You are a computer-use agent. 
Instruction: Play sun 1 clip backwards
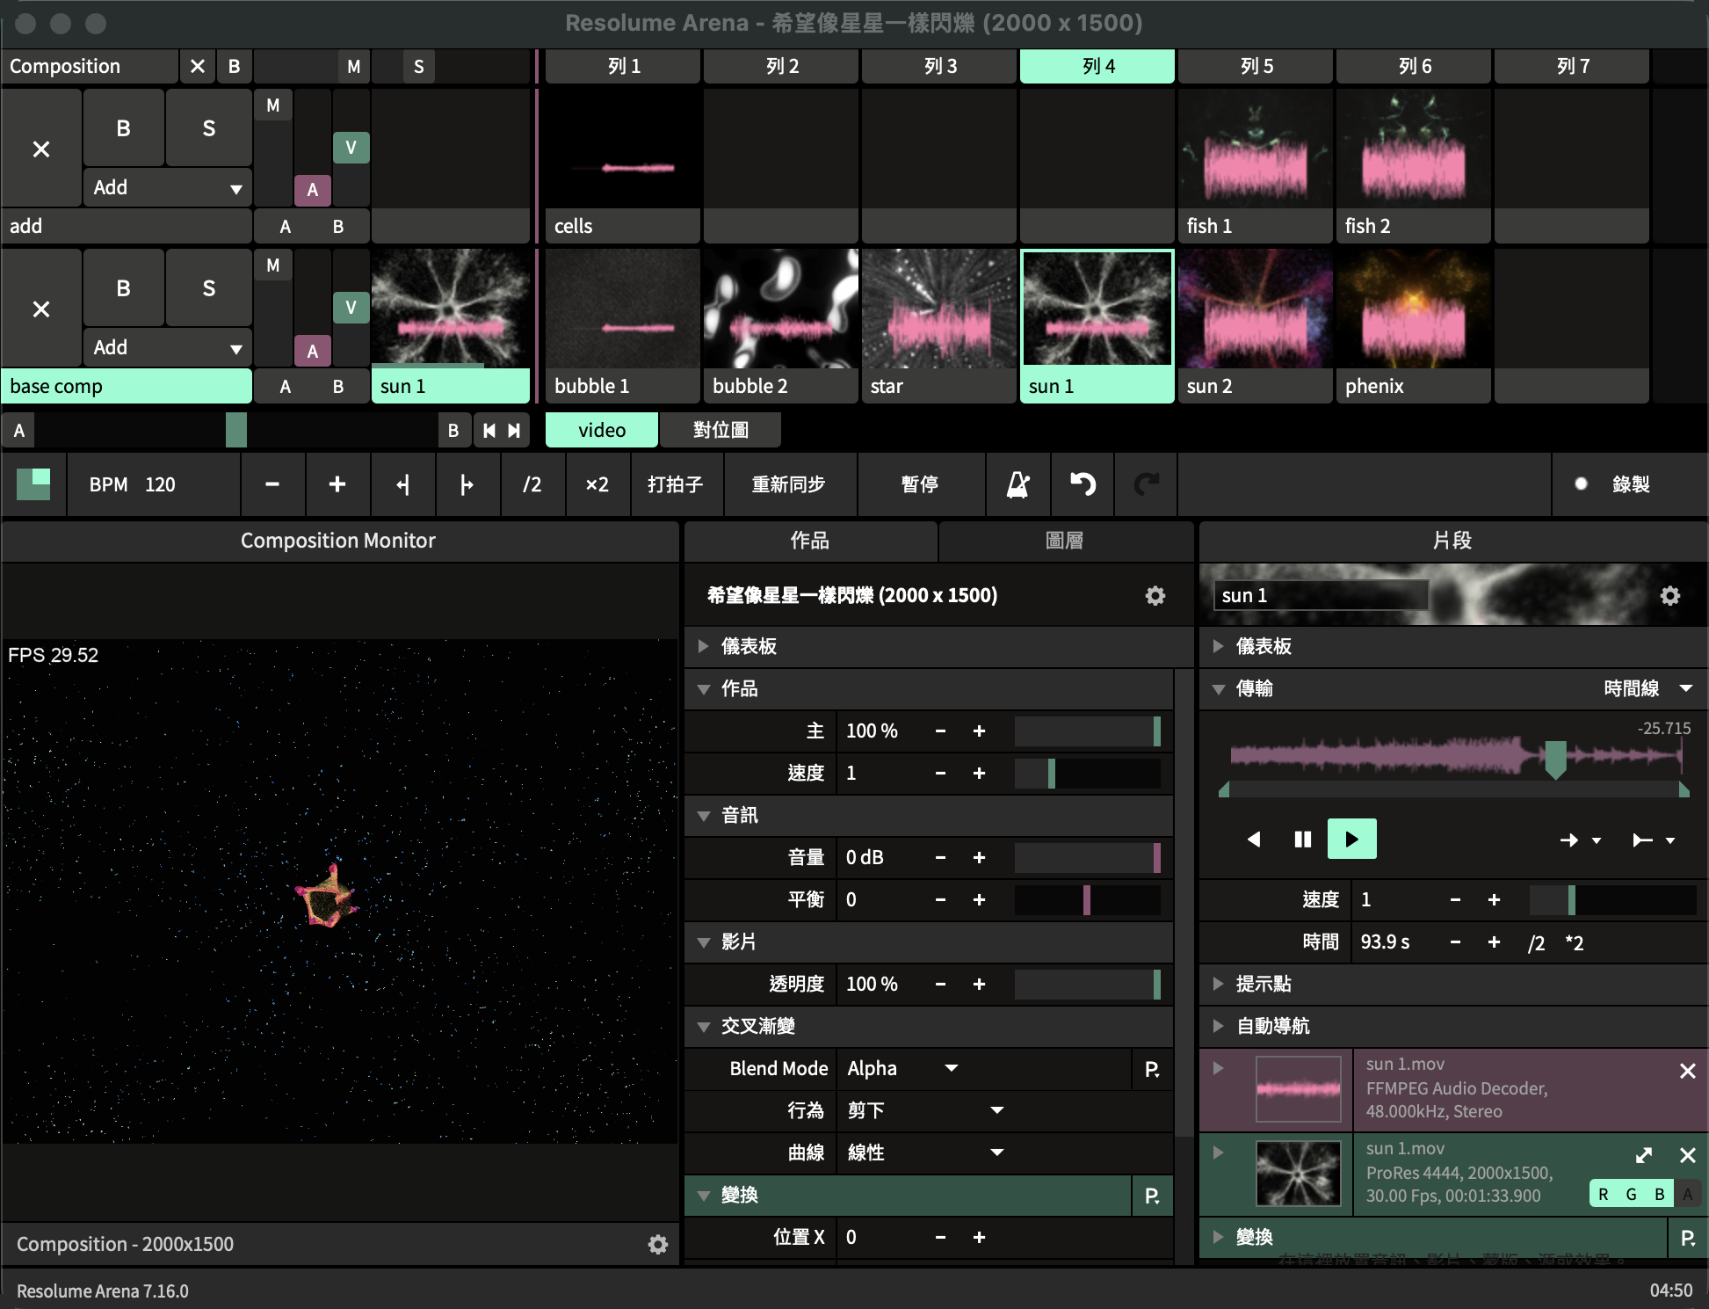coord(1254,840)
